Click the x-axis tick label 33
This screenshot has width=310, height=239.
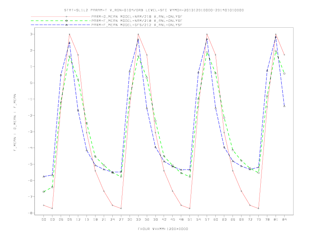[138, 219]
